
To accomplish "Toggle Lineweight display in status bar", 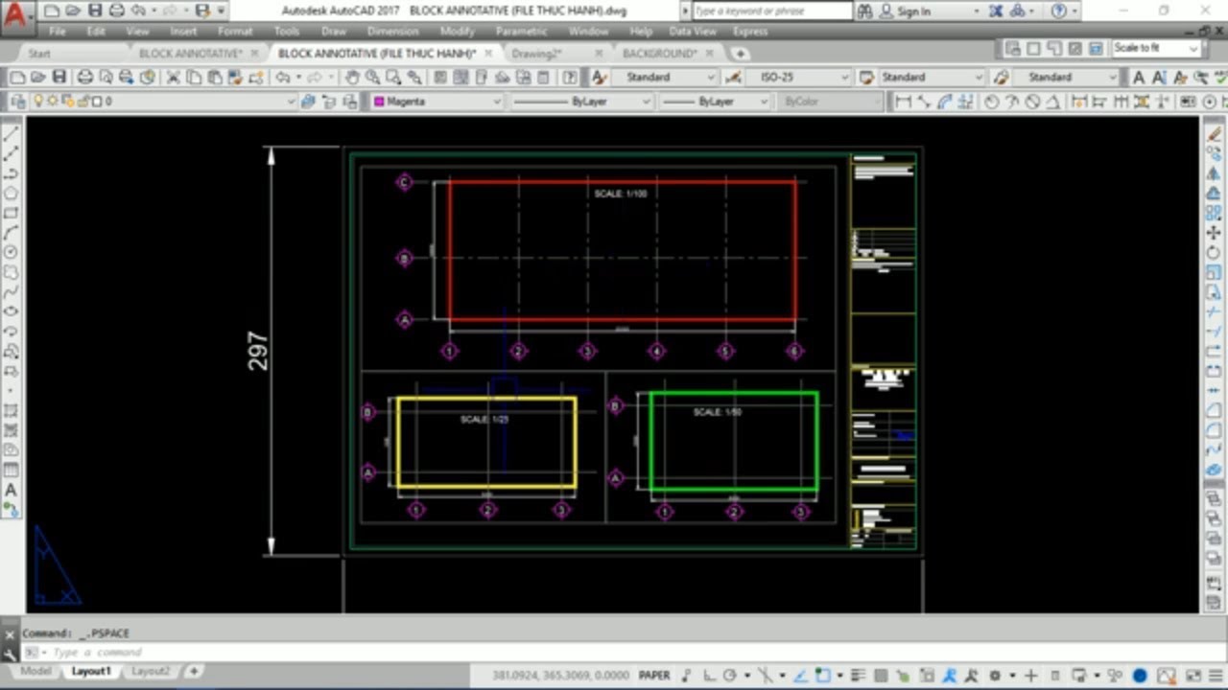I will pyautogui.click(x=859, y=675).
